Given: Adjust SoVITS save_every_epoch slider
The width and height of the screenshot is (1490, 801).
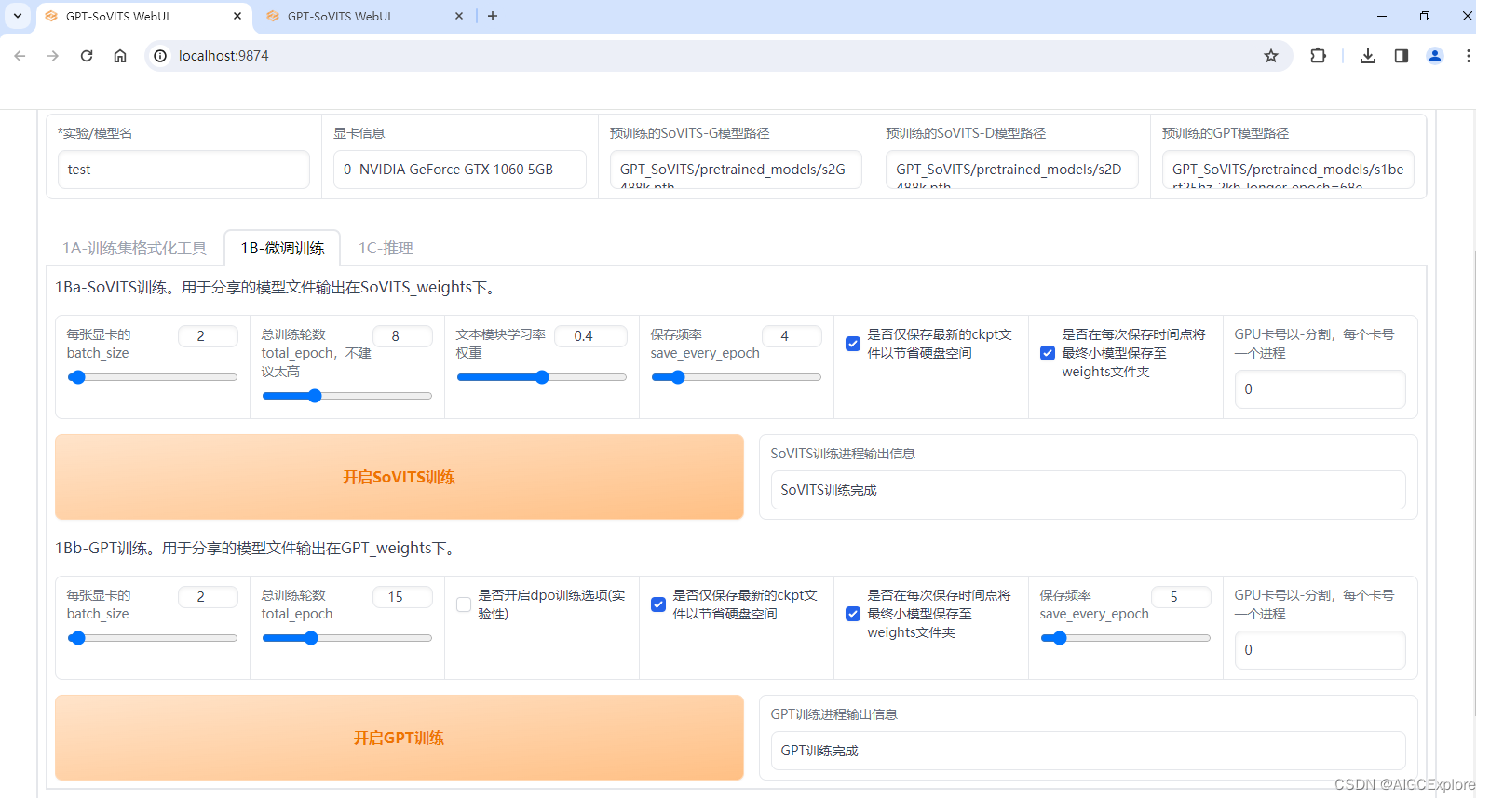Looking at the screenshot, I should (x=737, y=377).
